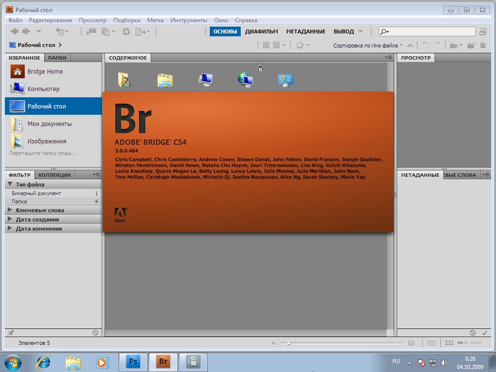This screenshot has height=372, width=496.
Task: Click the smaller thumbnail size icon
Action: [274, 343]
